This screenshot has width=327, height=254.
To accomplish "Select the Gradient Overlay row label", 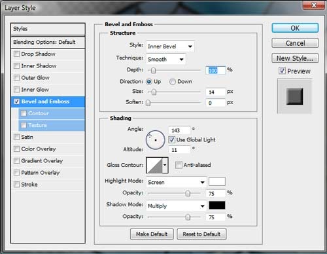I will [42, 161].
